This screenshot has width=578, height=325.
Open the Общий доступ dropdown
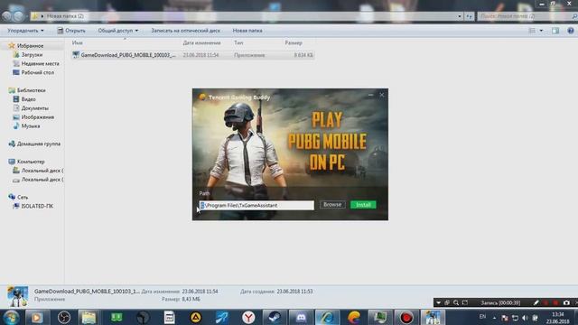pyautogui.click(x=118, y=31)
